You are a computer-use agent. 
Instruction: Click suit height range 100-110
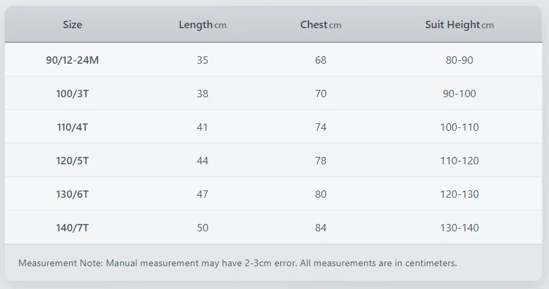tap(459, 127)
